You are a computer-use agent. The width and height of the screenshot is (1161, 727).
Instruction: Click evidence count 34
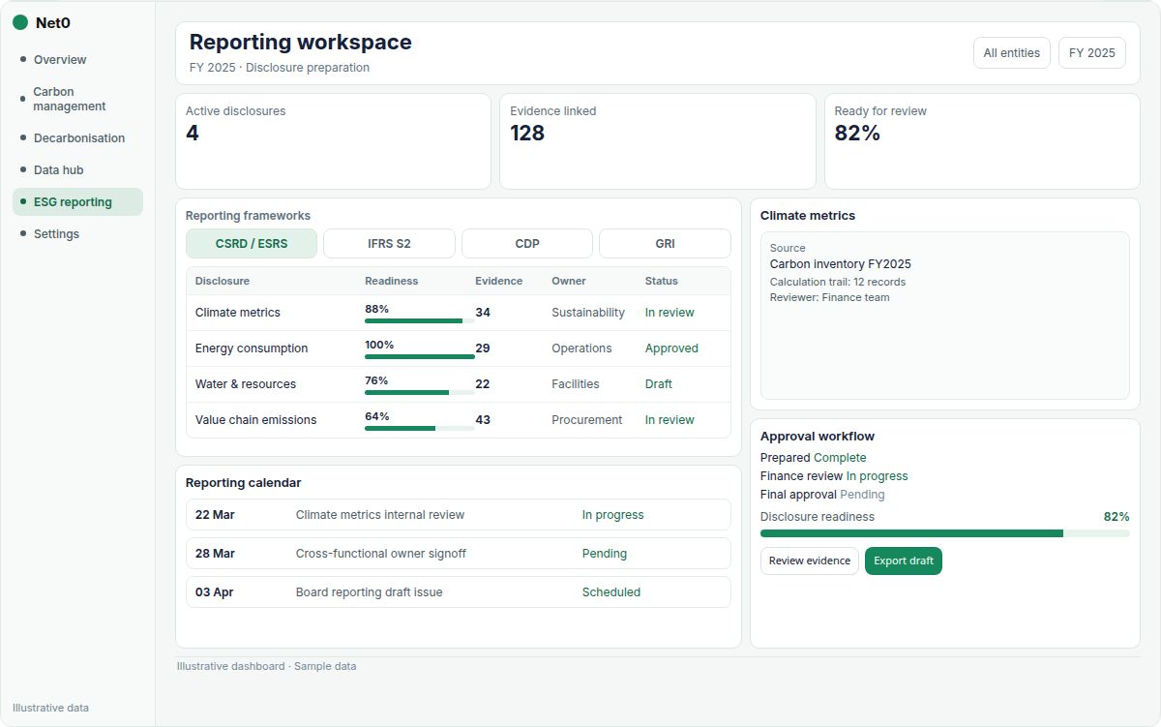pyautogui.click(x=483, y=313)
